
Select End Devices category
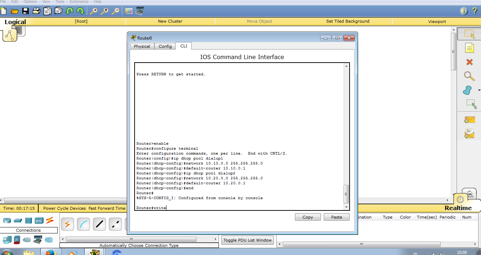(x=7, y=240)
